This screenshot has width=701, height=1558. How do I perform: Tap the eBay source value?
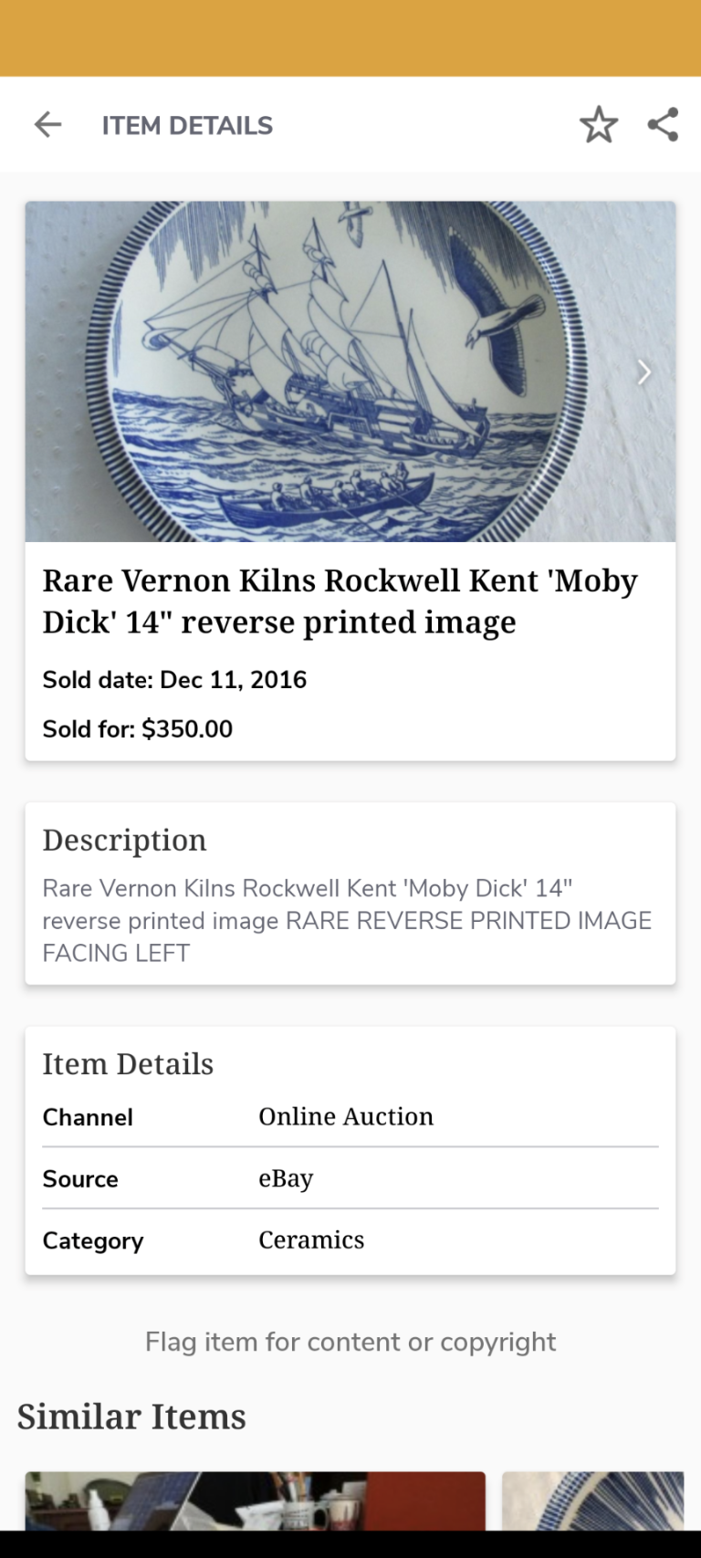pyautogui.click(x=286, y=1178)
